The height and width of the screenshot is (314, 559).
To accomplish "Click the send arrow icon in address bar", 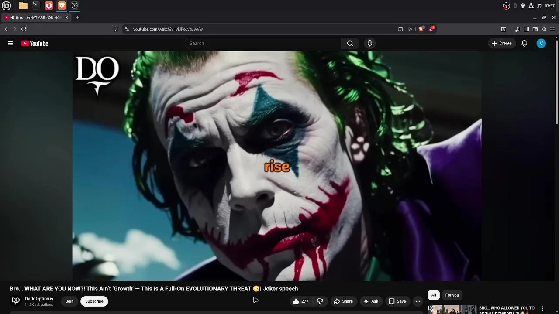I will point(410,29).
